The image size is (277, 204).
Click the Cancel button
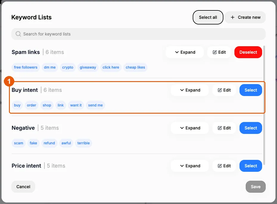(23, 187)
